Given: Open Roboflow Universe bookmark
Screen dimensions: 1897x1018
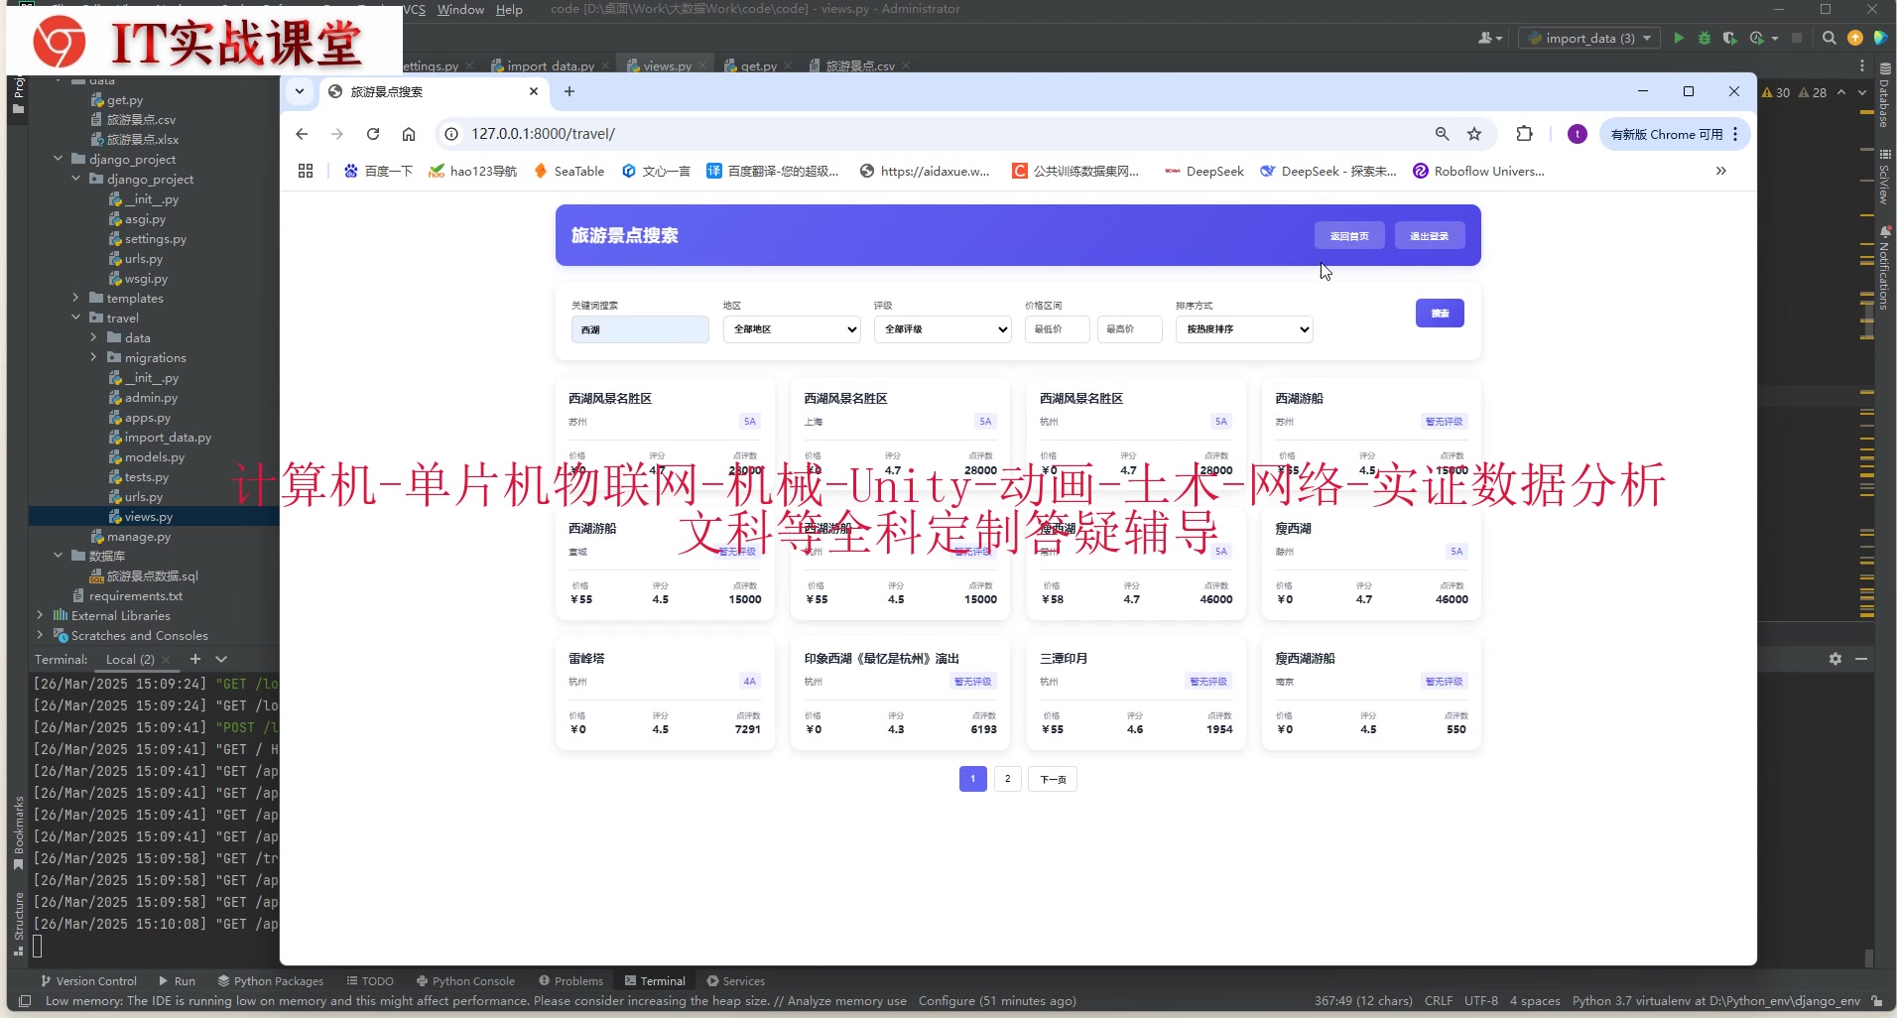Looking at the screenshot, I should coord(1478,171).
